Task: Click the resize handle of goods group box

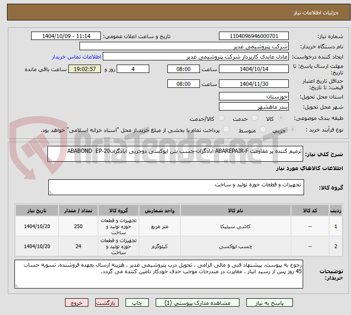Action: pos(51,193)
